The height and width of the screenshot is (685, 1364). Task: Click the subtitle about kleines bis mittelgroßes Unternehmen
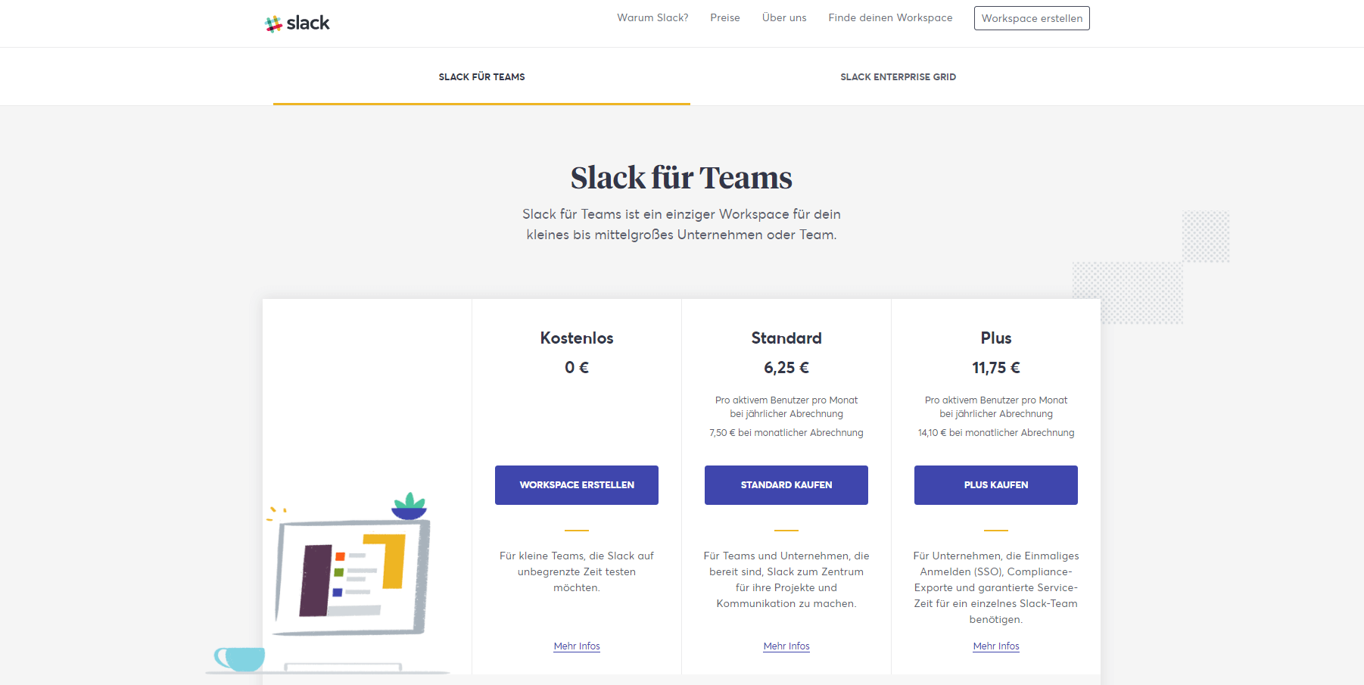coord(681,225)
